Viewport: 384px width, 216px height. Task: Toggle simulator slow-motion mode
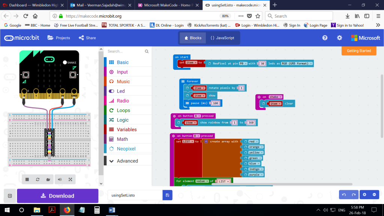pos(48,180)
